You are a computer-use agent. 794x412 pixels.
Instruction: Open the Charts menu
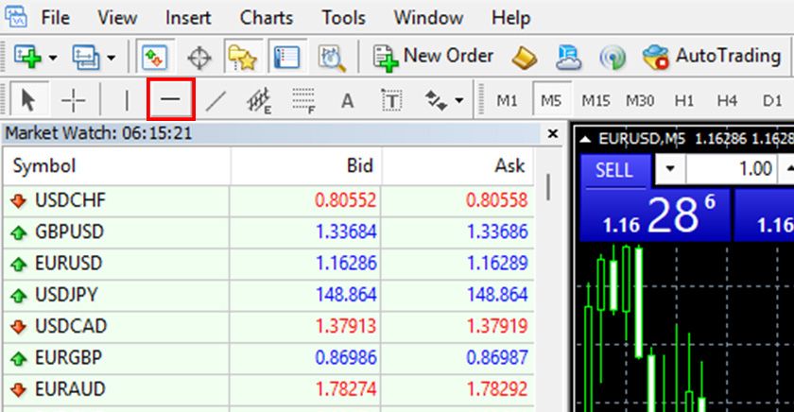click(266, 17)
